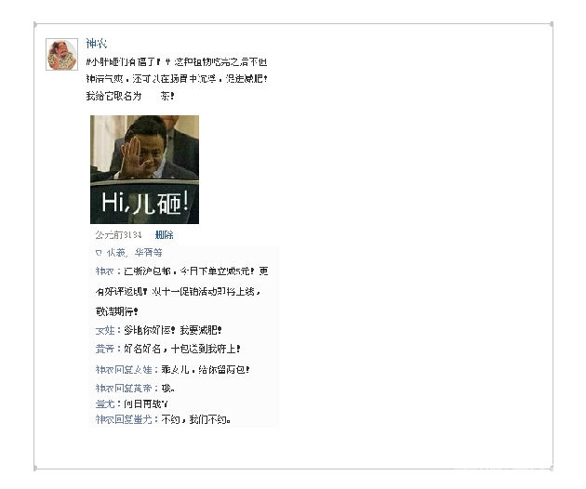Click 神农 in the '不约,我们不约' reply

pos(104,419)
